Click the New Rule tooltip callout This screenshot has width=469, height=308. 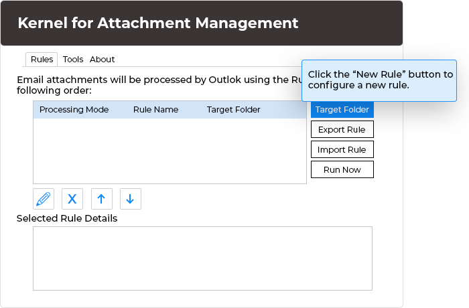coord(380,80)
